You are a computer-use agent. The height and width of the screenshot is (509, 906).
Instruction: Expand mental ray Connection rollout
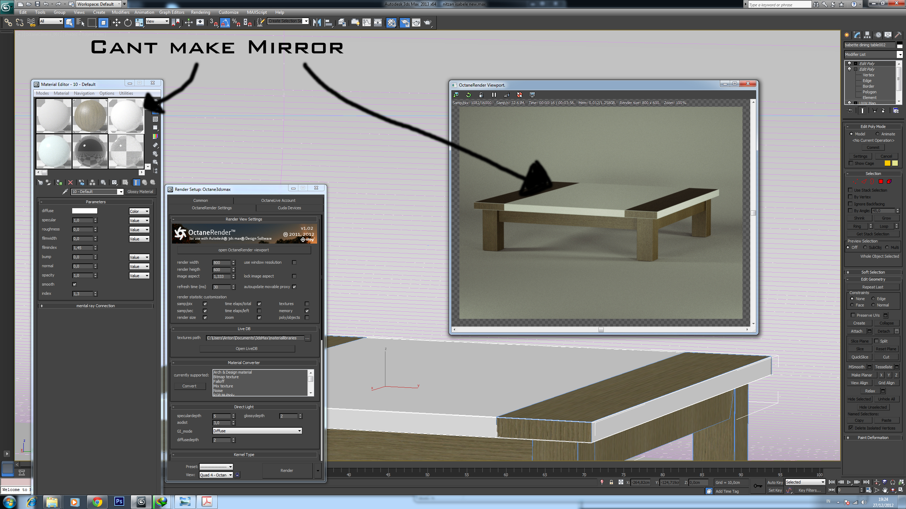[96, 306]
